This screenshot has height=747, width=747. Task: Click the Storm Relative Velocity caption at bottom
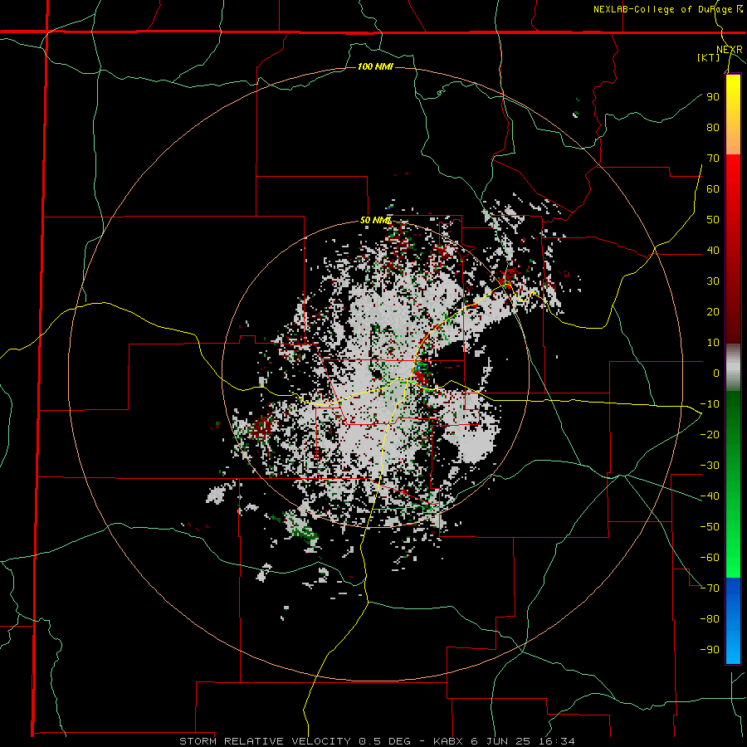click(376, 741)
